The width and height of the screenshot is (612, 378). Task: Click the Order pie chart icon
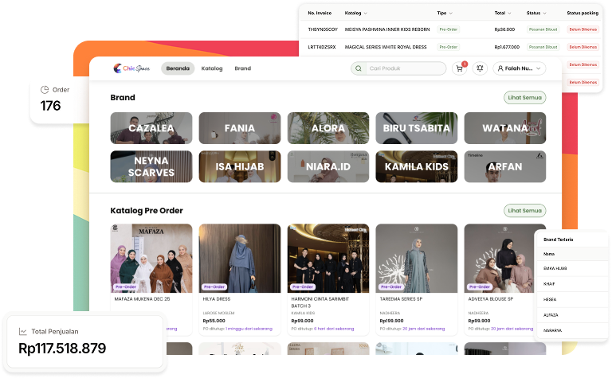(45, 90)
